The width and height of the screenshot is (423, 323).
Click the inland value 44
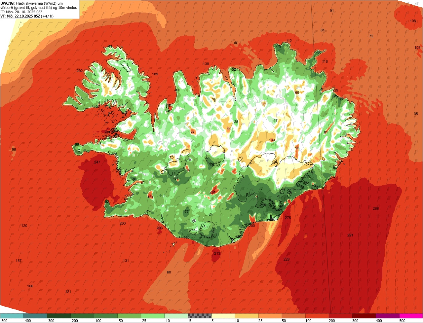tap(229, 128)
